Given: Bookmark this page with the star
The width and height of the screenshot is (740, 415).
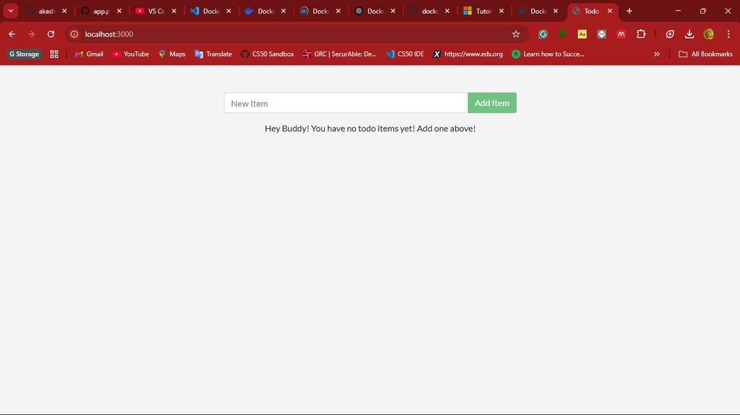Looking at the screenshot, I should (516, 34).
